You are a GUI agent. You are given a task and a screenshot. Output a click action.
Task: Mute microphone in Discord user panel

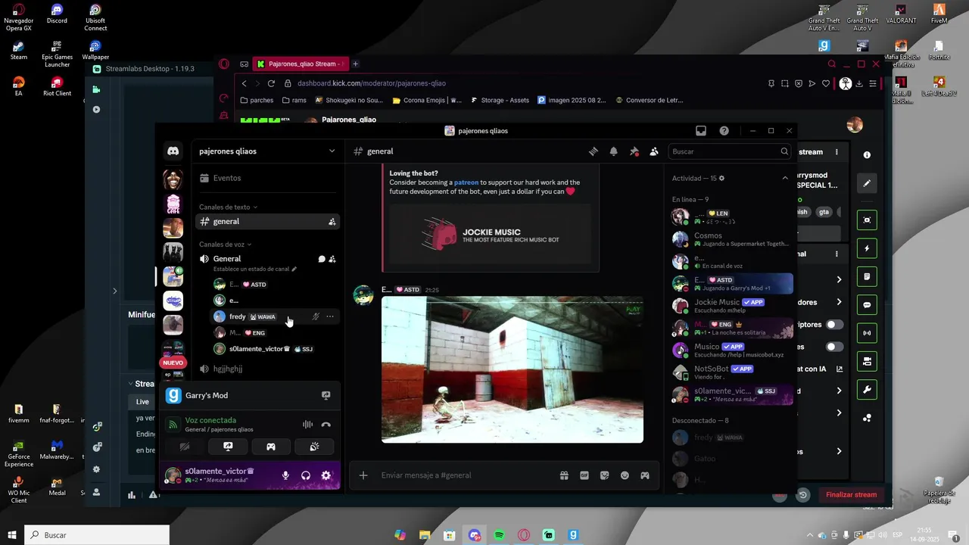point(285,475)
